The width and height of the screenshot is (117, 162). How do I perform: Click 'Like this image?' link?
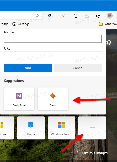95,153
